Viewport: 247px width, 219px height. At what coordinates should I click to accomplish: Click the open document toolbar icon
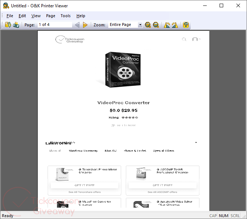pos(8,25)
